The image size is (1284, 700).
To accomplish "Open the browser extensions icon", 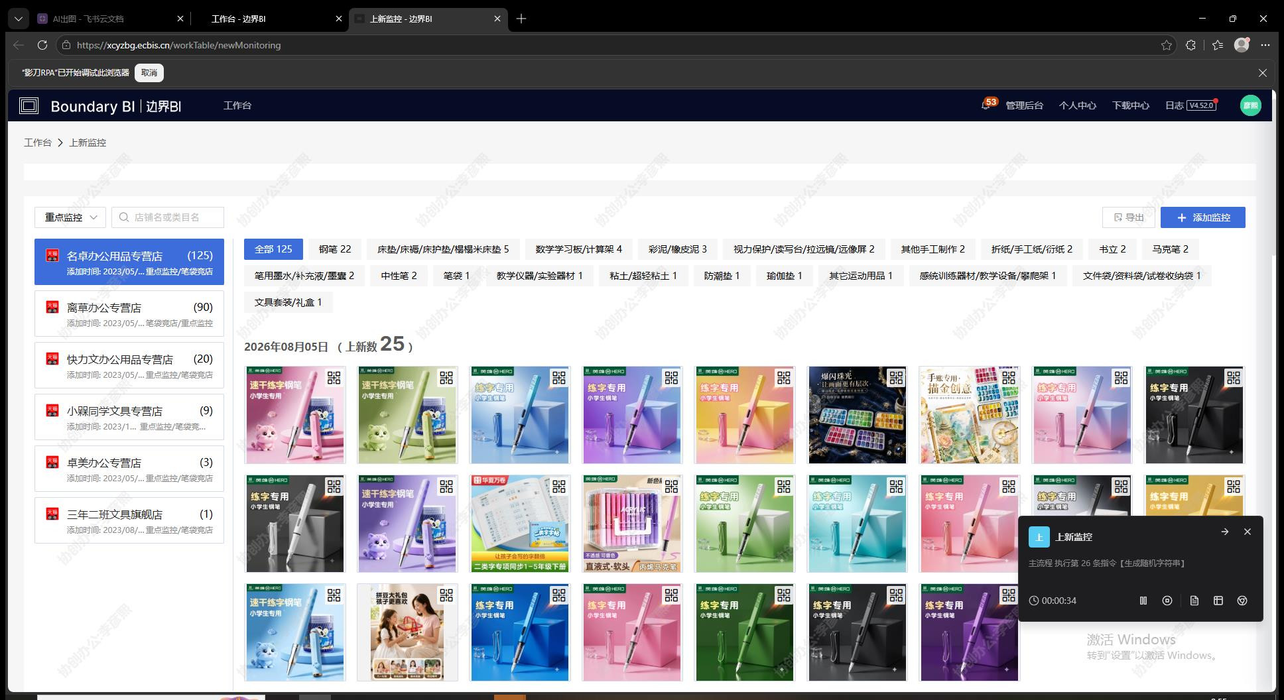I will [1191, 45].
